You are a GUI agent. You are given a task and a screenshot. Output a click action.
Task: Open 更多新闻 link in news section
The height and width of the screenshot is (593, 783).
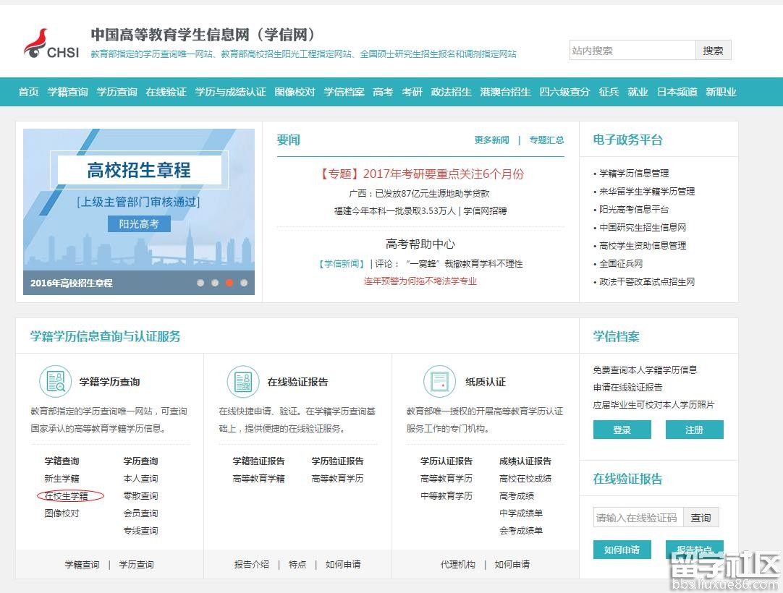[491, 140]
